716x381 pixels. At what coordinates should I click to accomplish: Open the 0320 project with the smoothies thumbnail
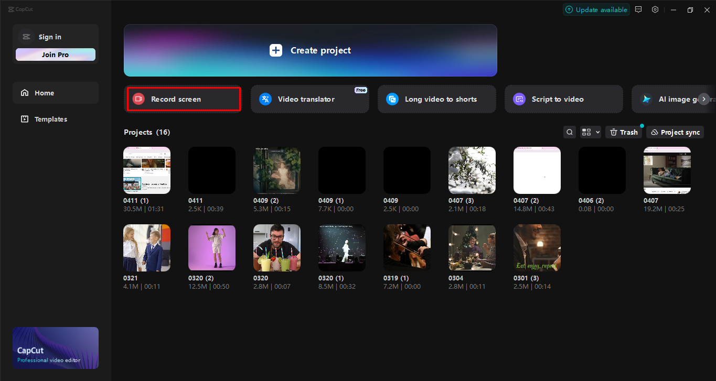coord(276,247)
